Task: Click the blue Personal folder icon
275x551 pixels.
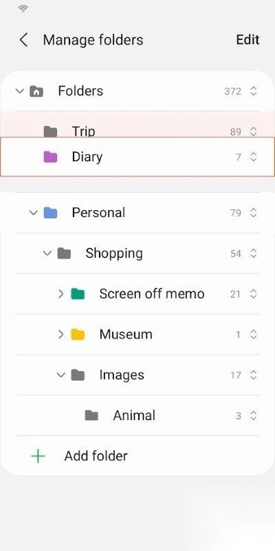Action: point(50,213)
